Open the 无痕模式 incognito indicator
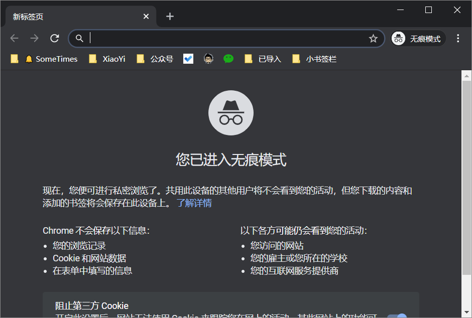The width and height of the screenshot is (472, 318). point(418,39)
